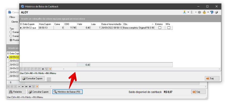The width and height of the screenshot is (226, 104).
Task: Click right arrow of Histórico window horizontal scrollbar
Action: pyautogui.click(x=219, y=69)
